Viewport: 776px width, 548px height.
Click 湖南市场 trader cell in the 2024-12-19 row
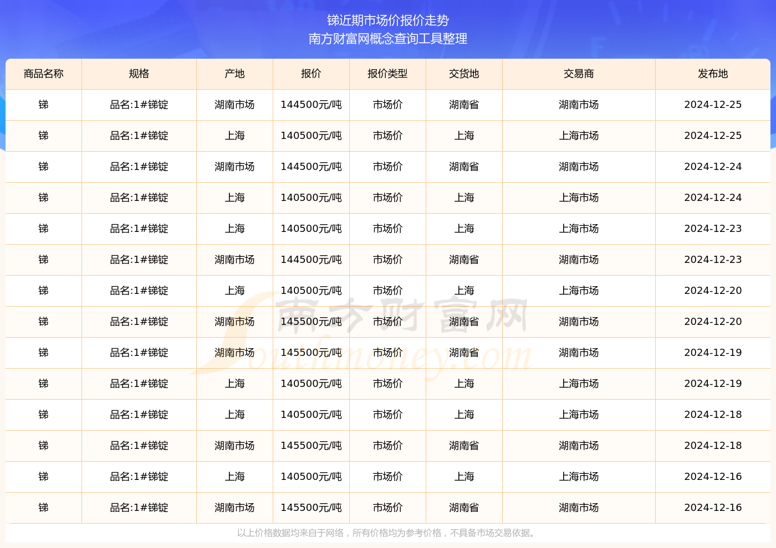579,353
